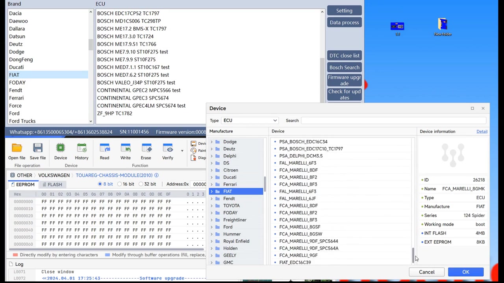Open the History icon

point(82,148)
